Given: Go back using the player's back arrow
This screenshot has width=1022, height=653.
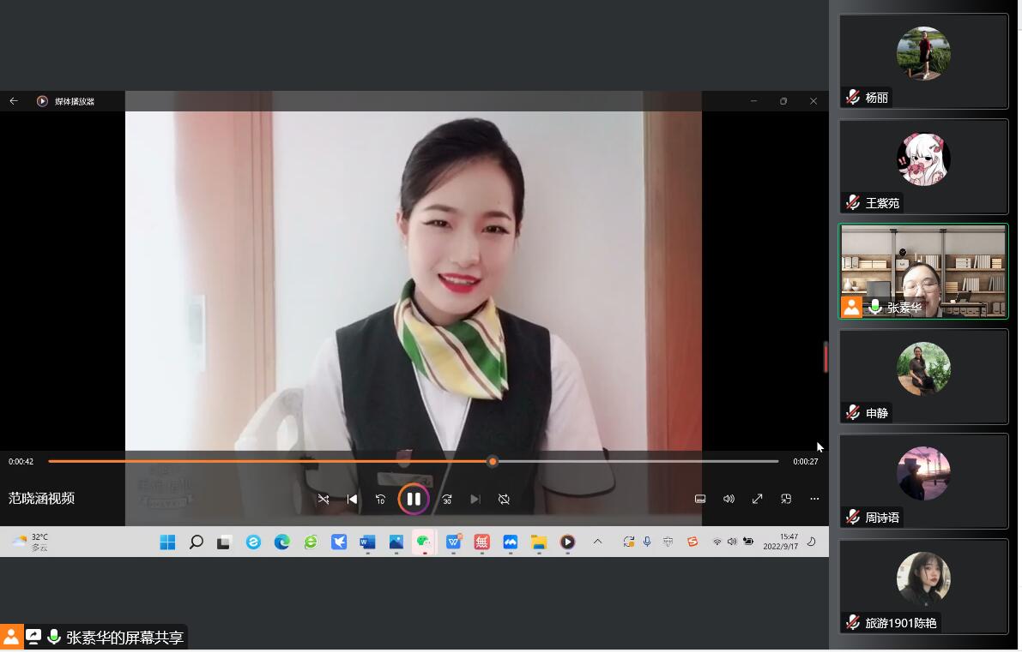Looking at the screenshot, I should [x=14, y=101].
